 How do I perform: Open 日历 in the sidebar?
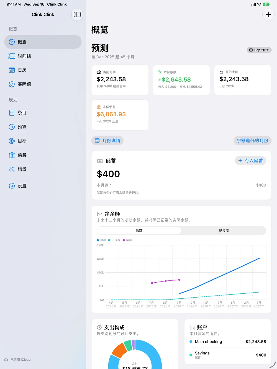coord(43,70)
